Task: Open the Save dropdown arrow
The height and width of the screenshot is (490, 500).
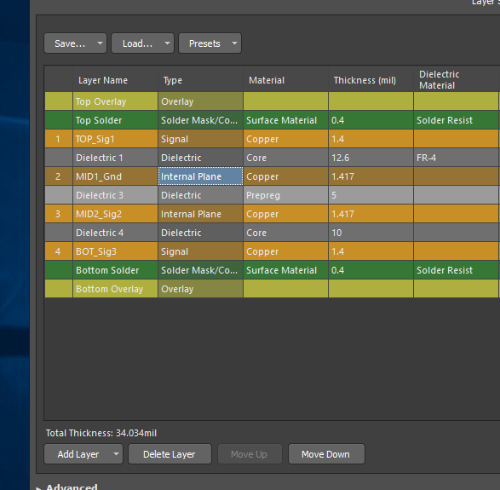Action: pos(101,43)
